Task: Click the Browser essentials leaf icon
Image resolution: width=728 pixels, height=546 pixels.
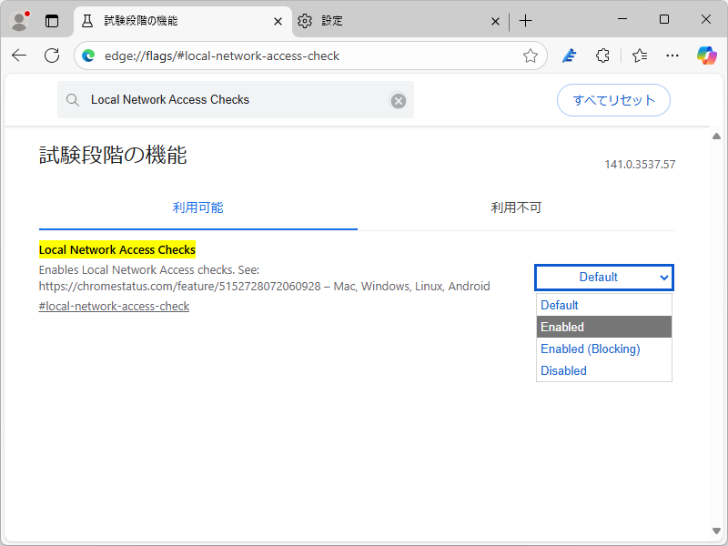Action: pyautogui.click(x=569, y=56)
